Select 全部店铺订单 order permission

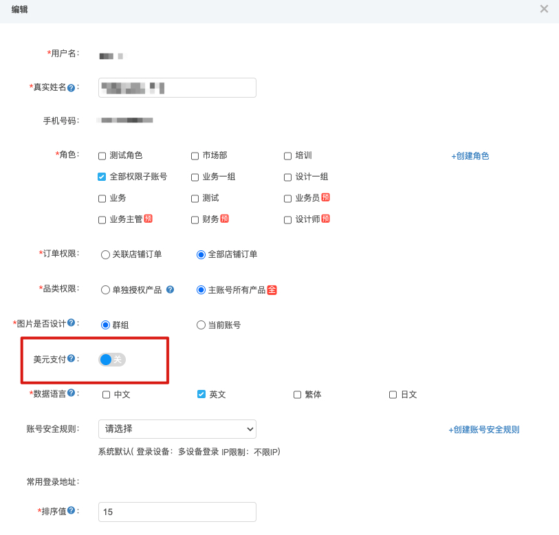click(x=201, y=254)
